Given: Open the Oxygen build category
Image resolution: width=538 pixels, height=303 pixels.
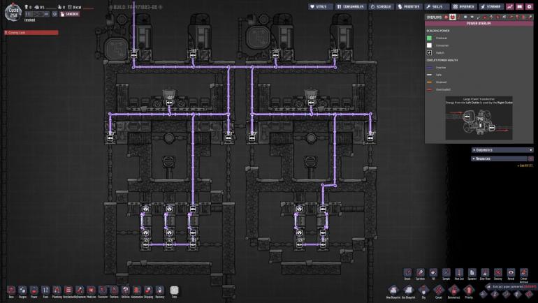Looking at the screenshot, I should click(x=22, y=290).
